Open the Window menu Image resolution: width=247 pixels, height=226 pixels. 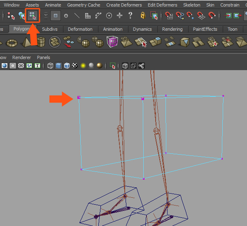coord(12,5)
